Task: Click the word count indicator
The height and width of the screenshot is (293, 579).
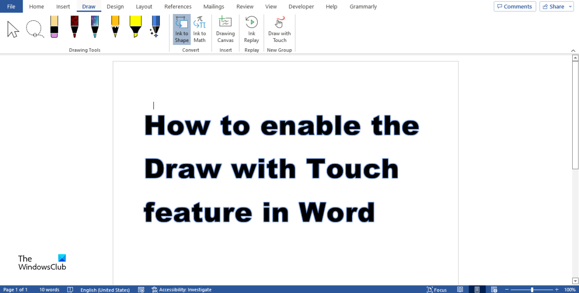Action: (49, 290)
